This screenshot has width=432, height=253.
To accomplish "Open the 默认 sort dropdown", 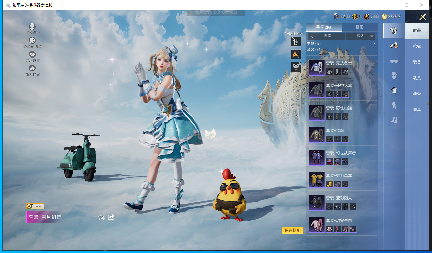I will [x=360, y=36].
